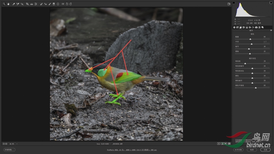This screenshot has width=274, height=154.
Task: Switch to the Basic panel tab
Action: click(234, 27)
